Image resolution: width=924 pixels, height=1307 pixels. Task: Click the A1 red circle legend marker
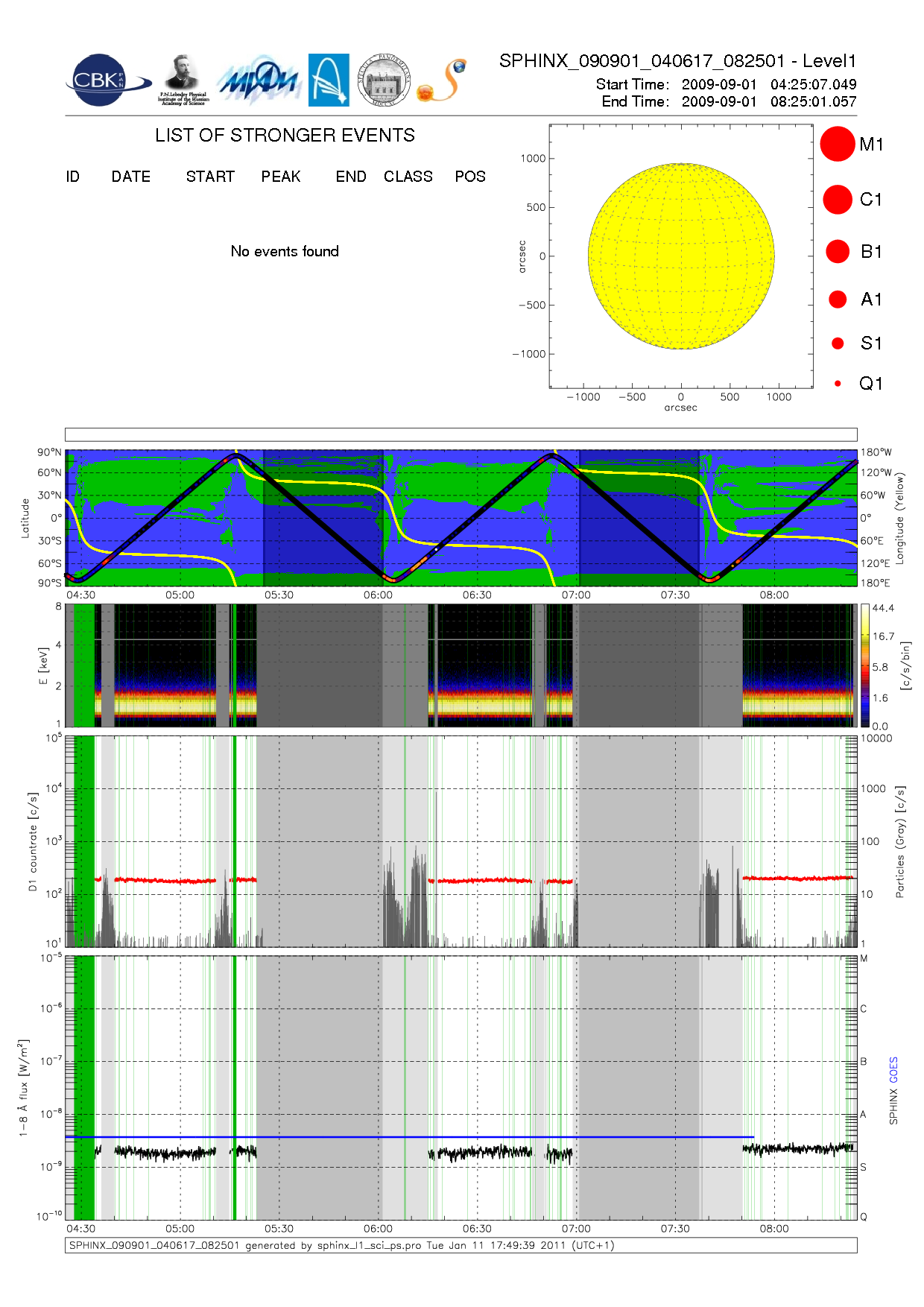click(x=838, y=299)
